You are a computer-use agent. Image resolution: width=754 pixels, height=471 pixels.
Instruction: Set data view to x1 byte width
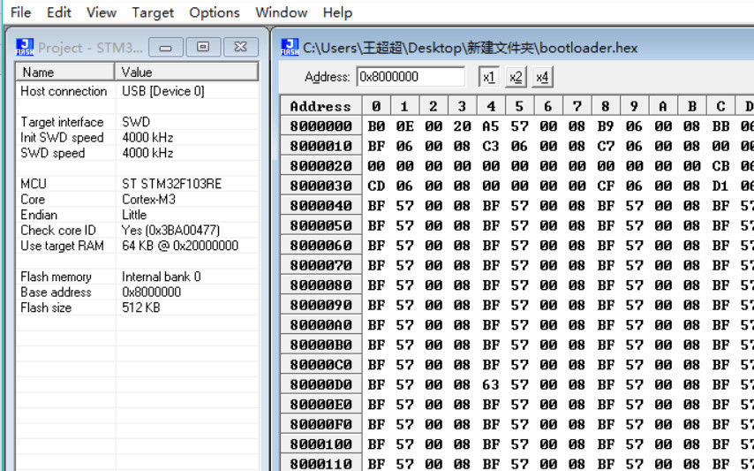(489, 77)
